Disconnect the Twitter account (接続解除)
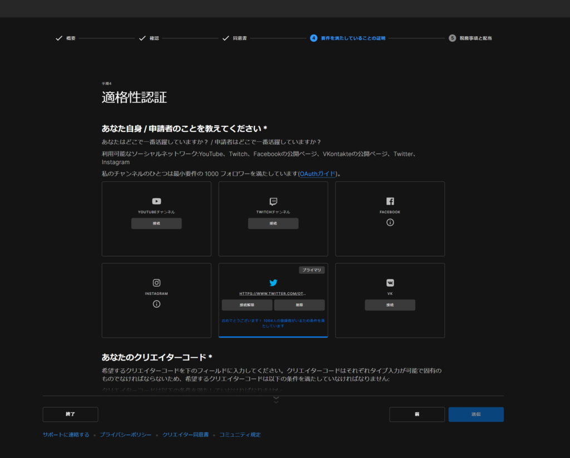The width and height of the screenshot is (570, 458). 247,305
